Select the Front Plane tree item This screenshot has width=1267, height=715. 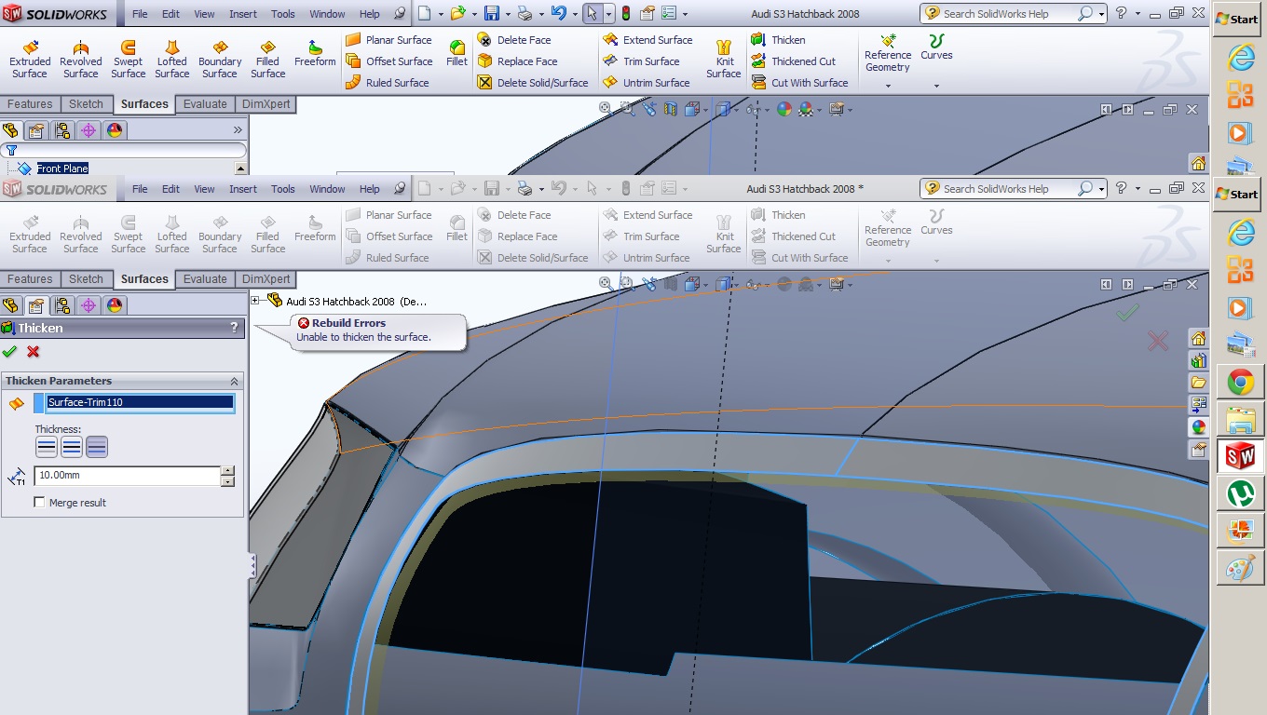coord(62,169)
